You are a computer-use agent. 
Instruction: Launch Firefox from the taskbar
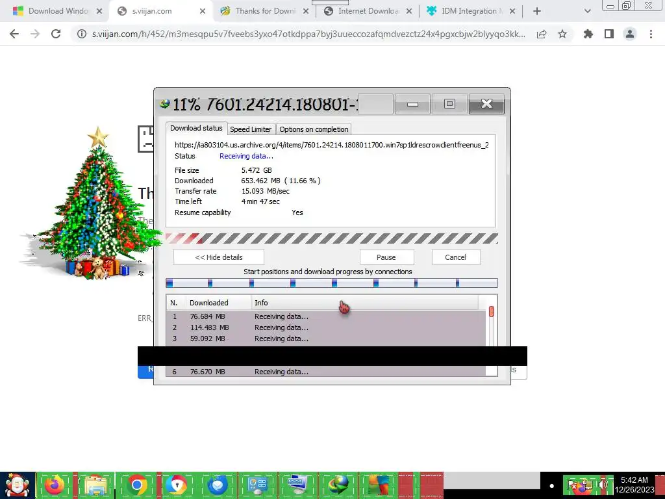[55, 485]
